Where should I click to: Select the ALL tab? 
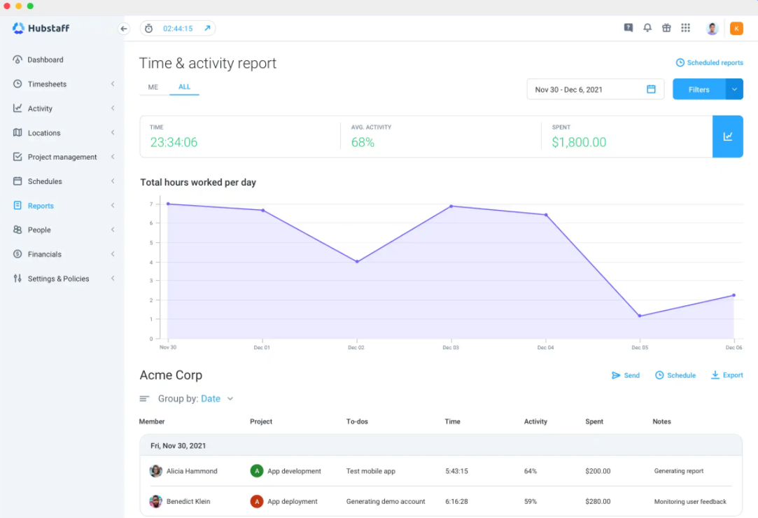(184, 87)
